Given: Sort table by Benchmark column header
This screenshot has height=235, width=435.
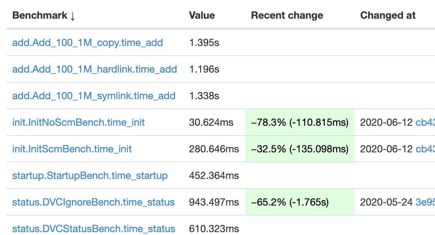Looking at the screenshot, I should tap(40, 15).
